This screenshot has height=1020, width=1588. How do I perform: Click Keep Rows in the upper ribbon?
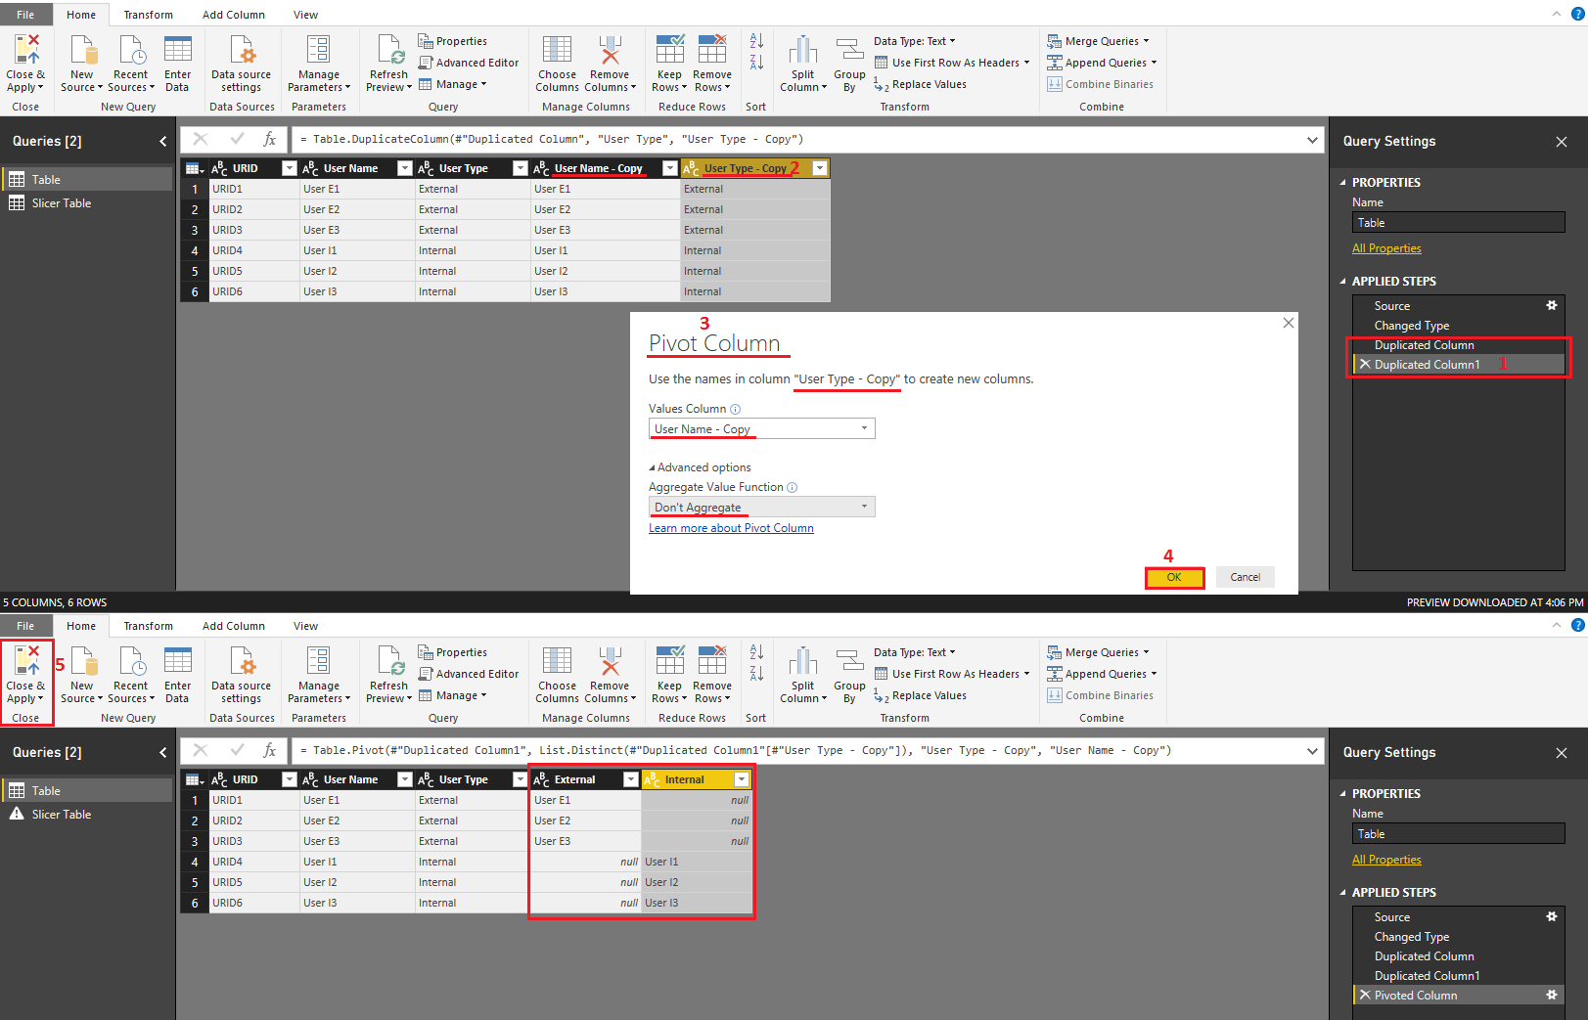click(x=669, y=63)
